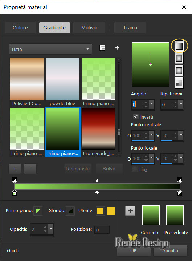Click the Sfondo color icon
Screen dimensions: 192x261
tap(70, 211)
